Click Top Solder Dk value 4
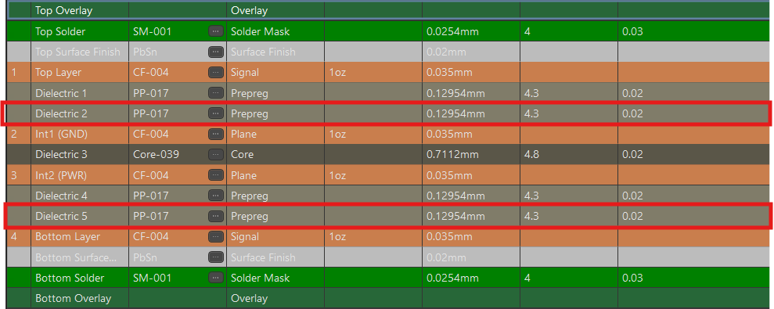This screenshot has height=309, width=774. [527, 31]
